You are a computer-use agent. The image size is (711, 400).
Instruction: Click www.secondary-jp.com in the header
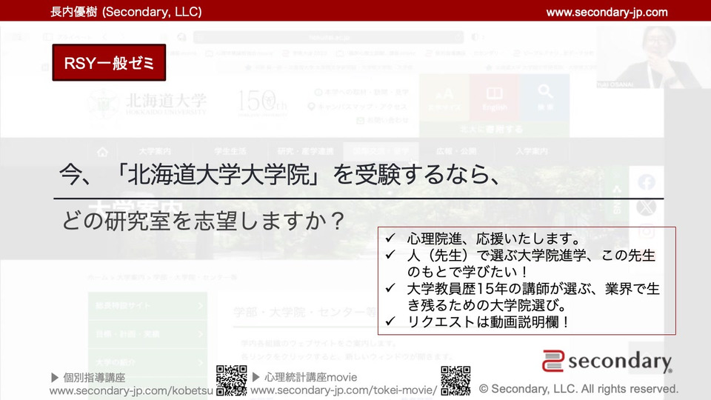click(607, 13)
